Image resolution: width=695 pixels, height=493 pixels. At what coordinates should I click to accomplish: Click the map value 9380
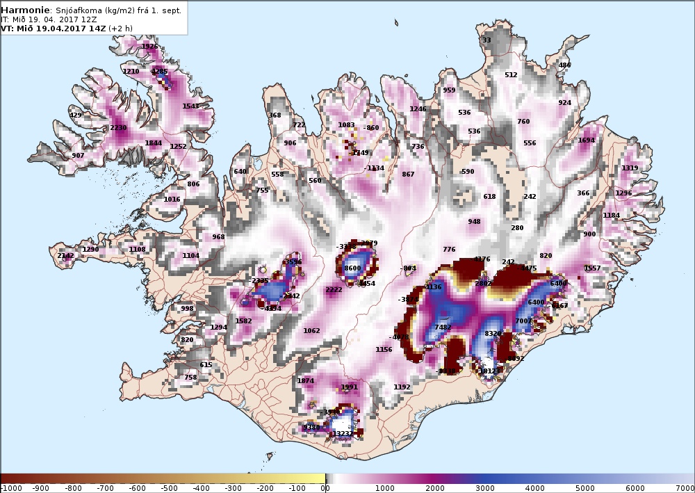point(311,428)
